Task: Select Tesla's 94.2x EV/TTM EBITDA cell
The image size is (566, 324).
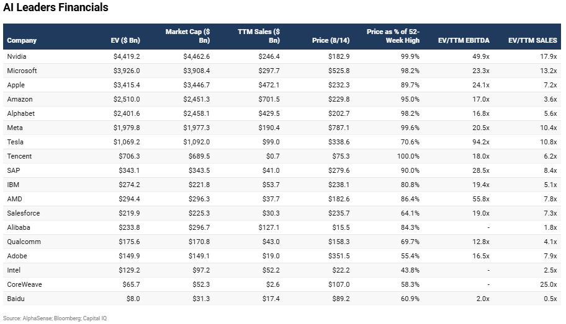Action: coord(480,142)
